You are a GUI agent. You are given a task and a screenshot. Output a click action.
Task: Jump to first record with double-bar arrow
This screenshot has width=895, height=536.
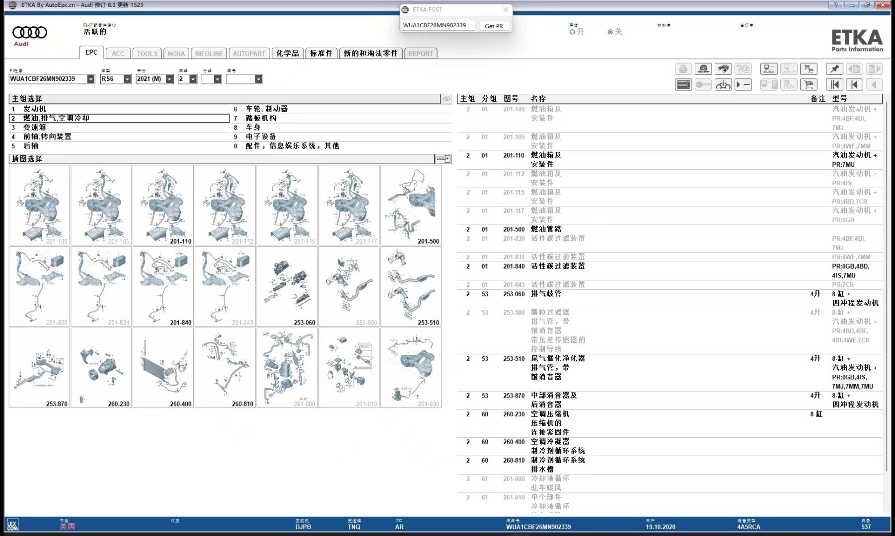(834, 85)
